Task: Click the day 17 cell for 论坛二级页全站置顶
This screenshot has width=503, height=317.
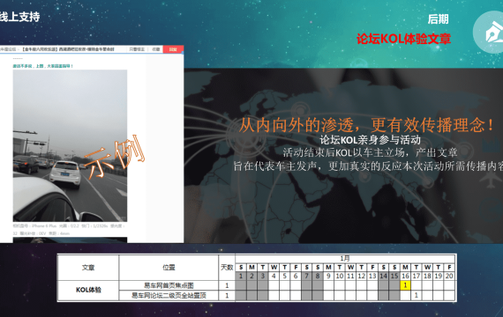Action: point(416,295)
